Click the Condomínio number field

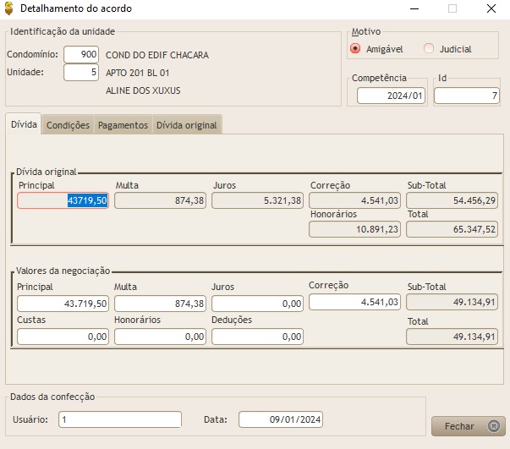[x=81, y=55]
